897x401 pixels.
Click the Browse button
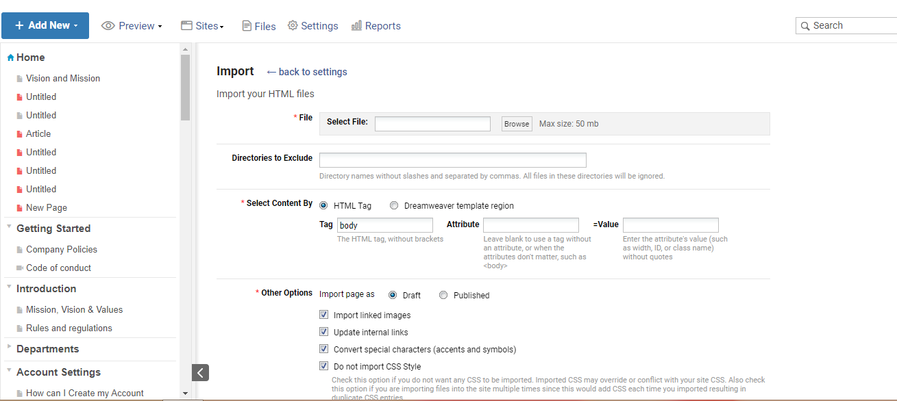click(517, 124)
